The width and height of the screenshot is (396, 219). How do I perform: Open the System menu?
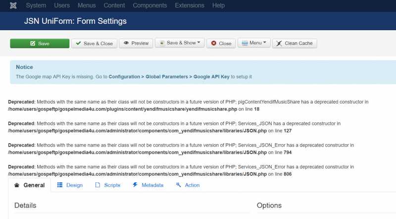[36, 5]
